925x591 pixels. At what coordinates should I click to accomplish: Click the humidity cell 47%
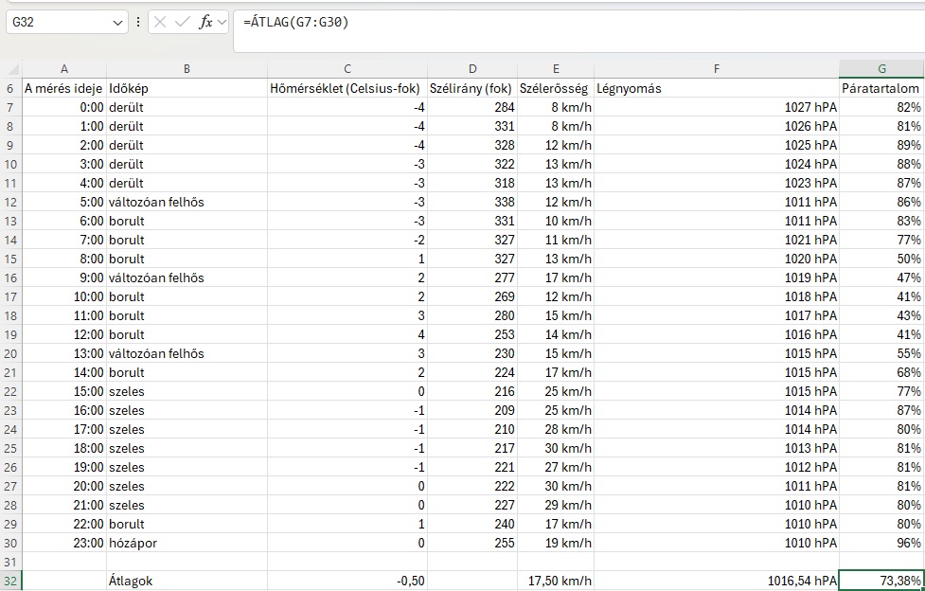pos(881,278)
